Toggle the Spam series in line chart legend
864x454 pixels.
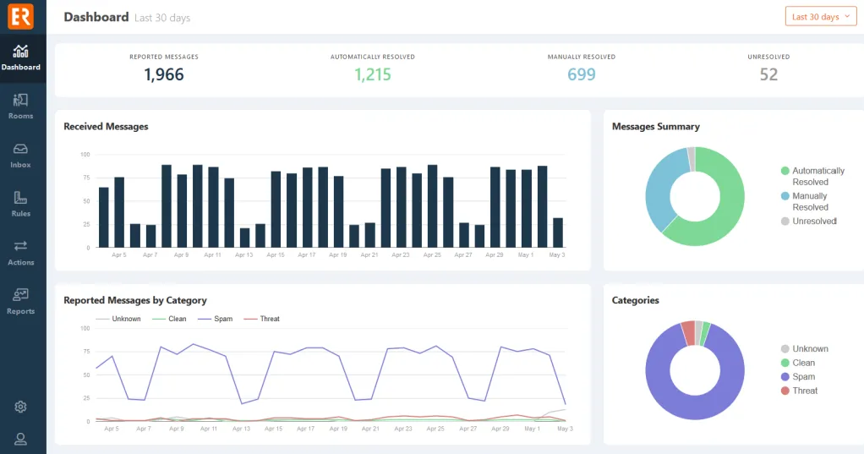click(216, 319)
